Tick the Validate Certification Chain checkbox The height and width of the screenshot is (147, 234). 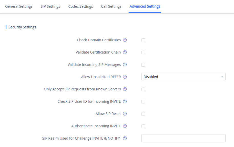tap(143, 52)
